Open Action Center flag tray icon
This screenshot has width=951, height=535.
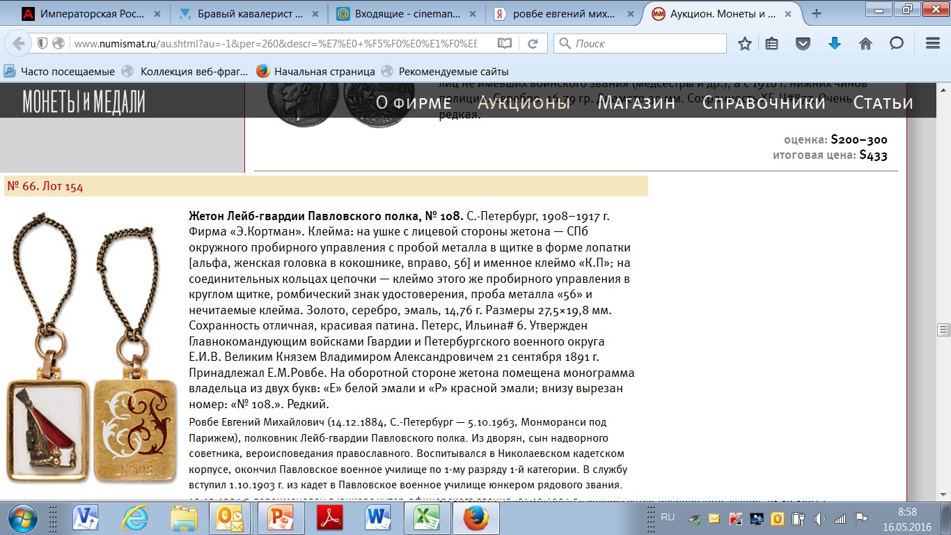point(861,518)
